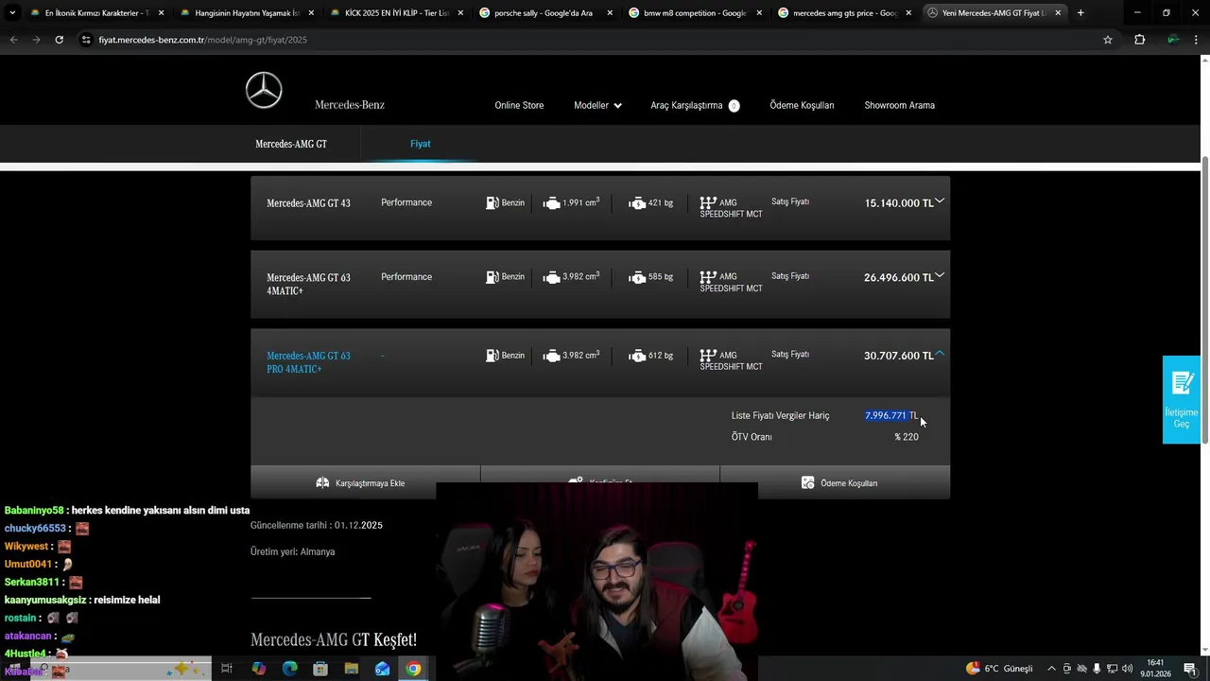Click horsepower icon in the 612 bg row
The image size is (1210, 681).
(638, 356)
